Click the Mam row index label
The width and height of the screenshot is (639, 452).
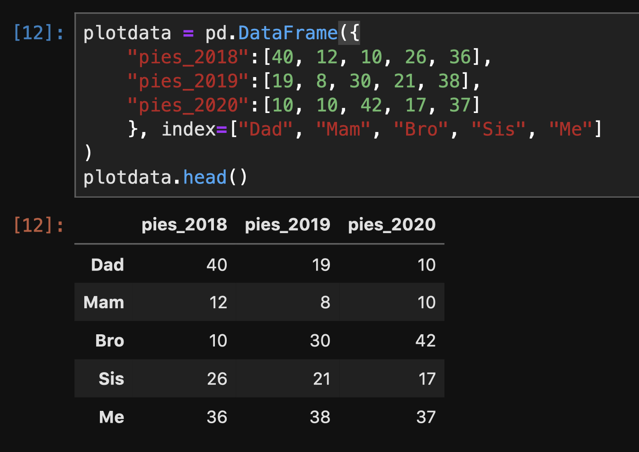pyautogui.click(x=104, y=303)
